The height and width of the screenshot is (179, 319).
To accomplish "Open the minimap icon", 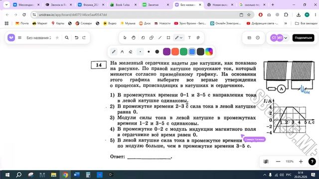I will 266,162.
